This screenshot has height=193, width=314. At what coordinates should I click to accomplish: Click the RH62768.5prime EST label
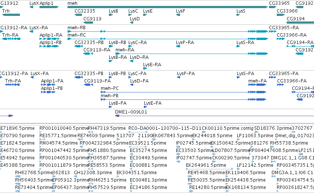coord(34,173)
